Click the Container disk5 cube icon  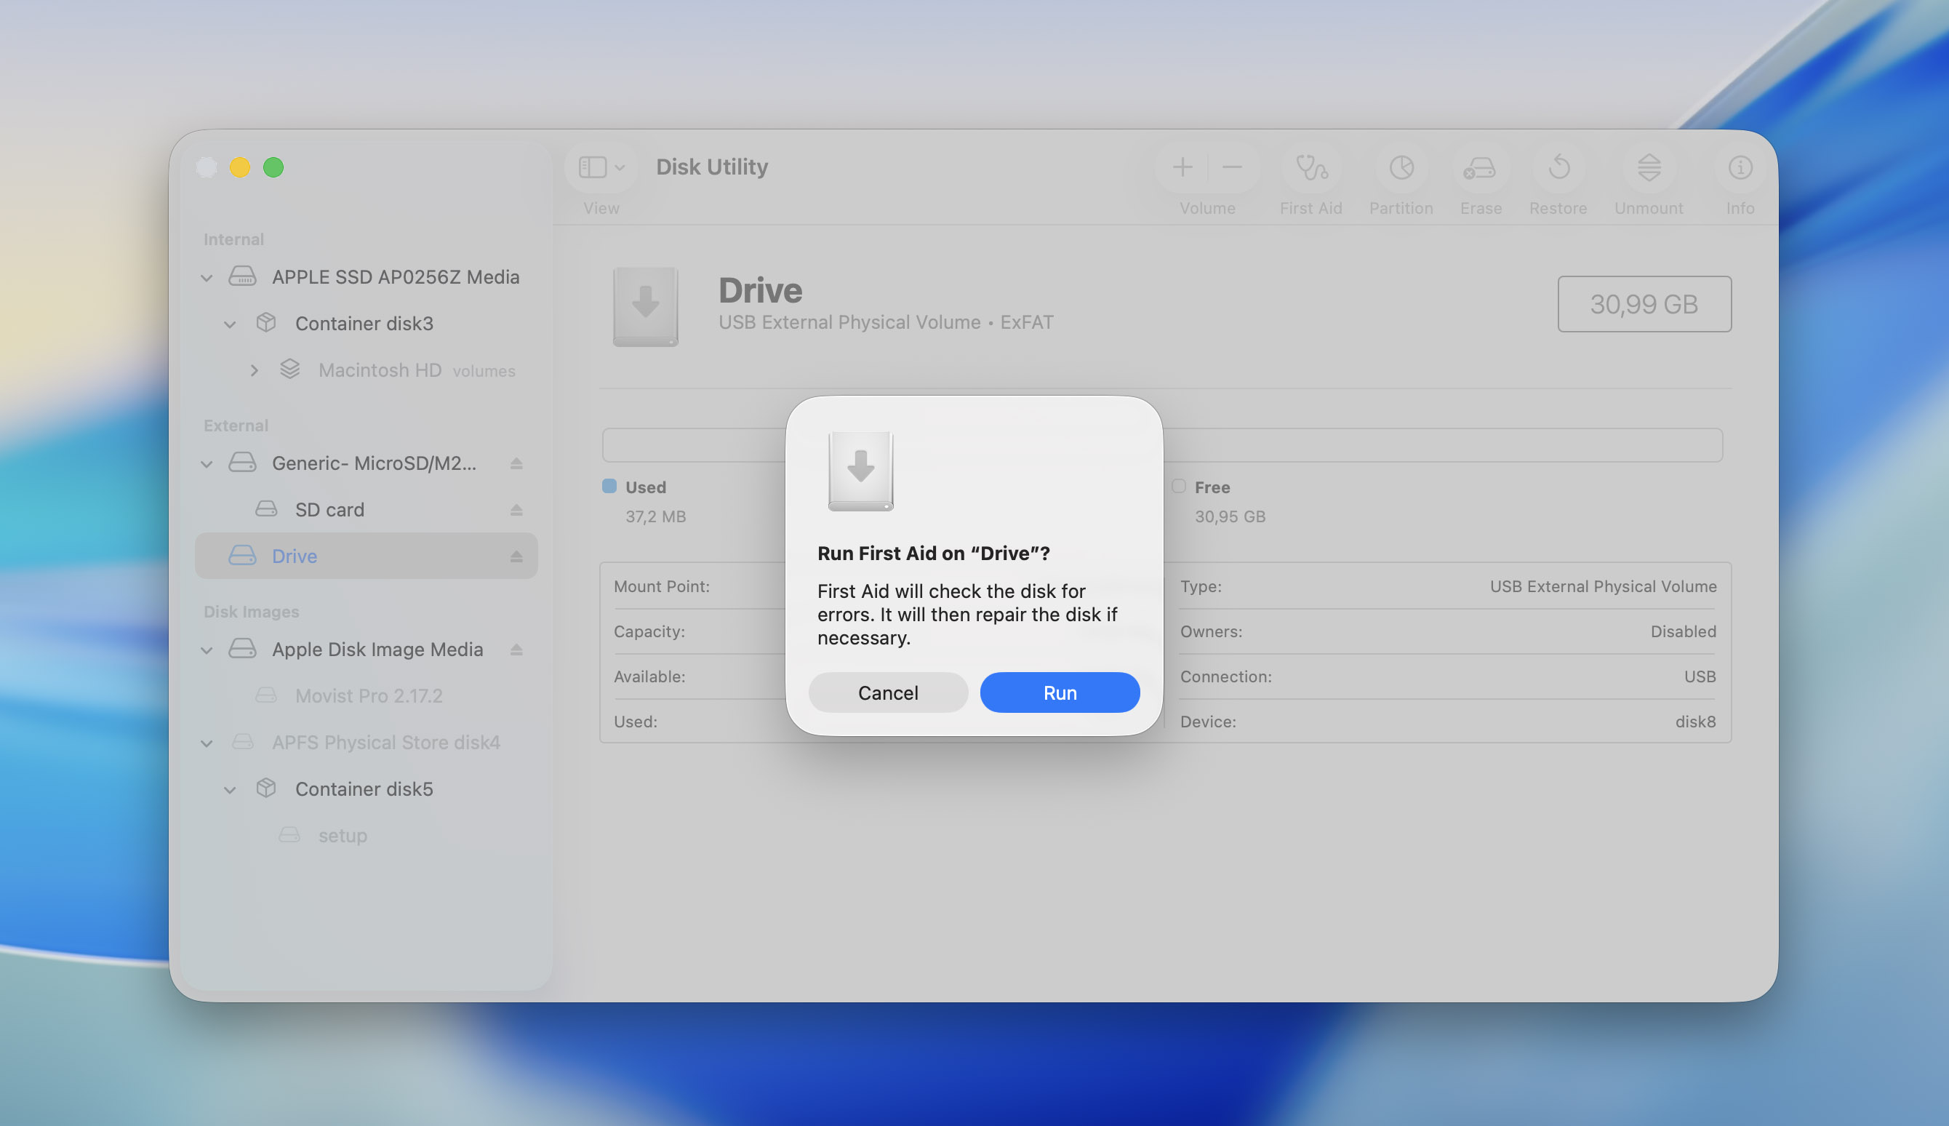266,788
